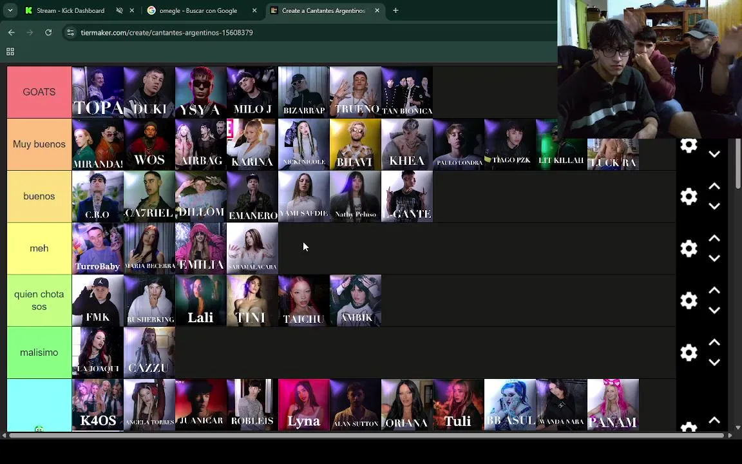The width and height of the screenshot is (742, 464).
Task: Click the Lyna thumbnail
Action: [304, 404]
